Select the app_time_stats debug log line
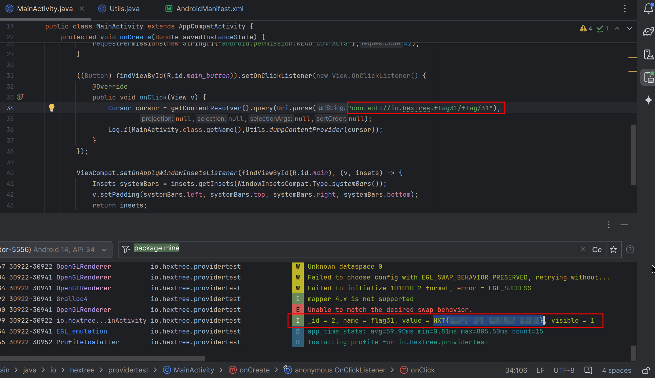Viewport: 655px width, 378px height. click(425, 331)
